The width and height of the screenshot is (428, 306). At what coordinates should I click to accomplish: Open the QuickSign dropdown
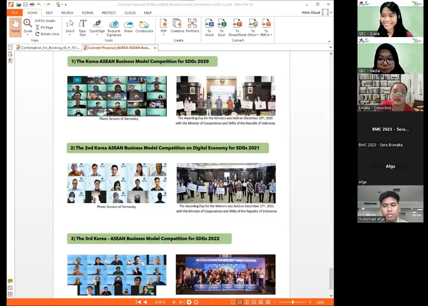coord(97,35)
